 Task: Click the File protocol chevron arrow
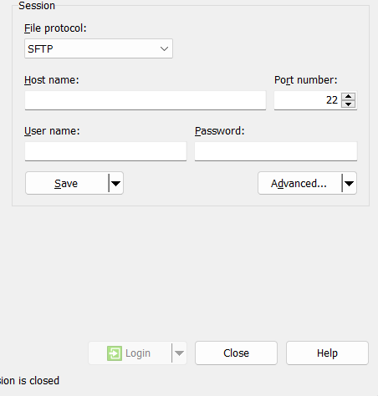coord(164,49)
